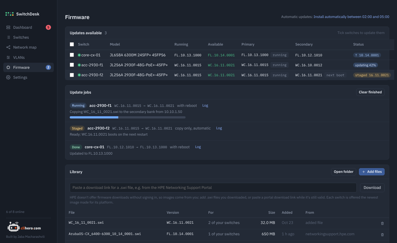Open the VLANs section
The width and height of the screenshot is (397, 243).
coord(28,57)
